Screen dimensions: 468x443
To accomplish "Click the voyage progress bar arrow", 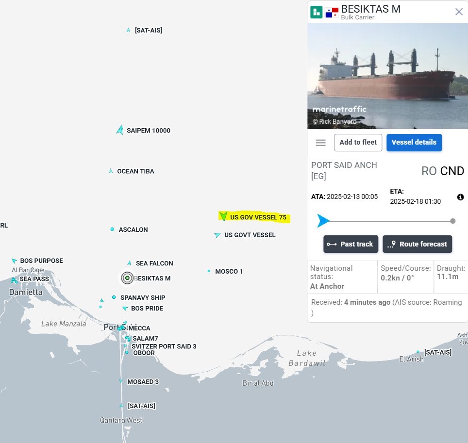I will (x=323, y=221).
